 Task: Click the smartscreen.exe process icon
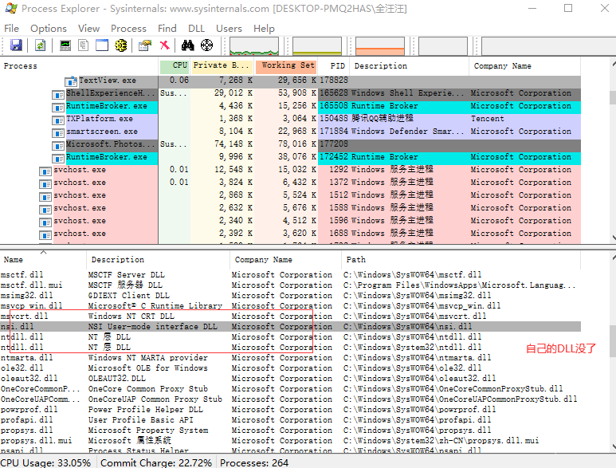click(x=57, y=133)
